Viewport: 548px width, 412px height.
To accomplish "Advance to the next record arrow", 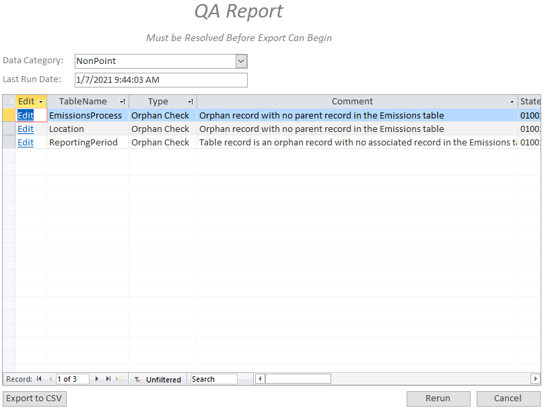I will tap(96, 378).
